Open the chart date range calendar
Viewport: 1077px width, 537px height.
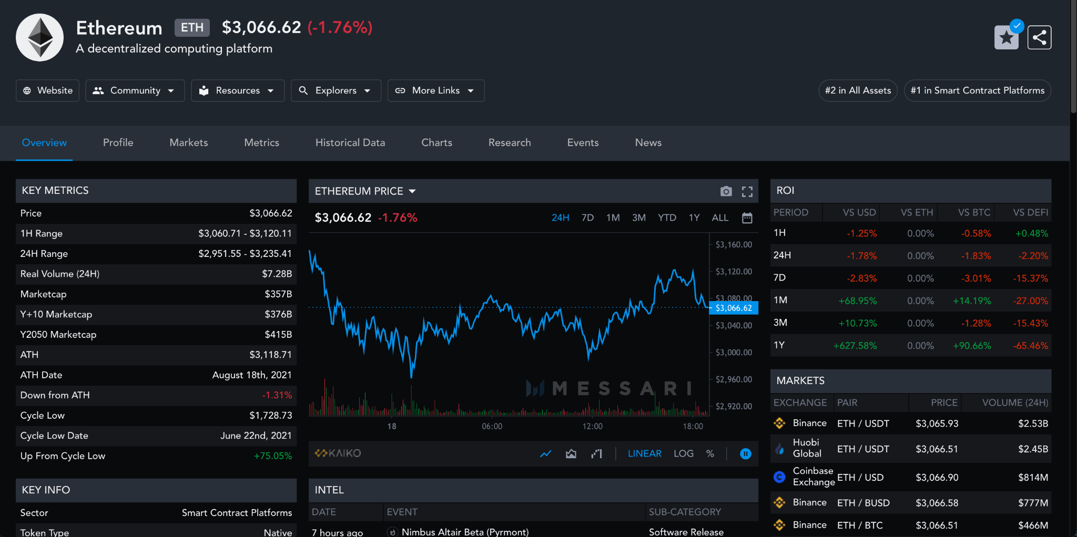pos(747,218)
